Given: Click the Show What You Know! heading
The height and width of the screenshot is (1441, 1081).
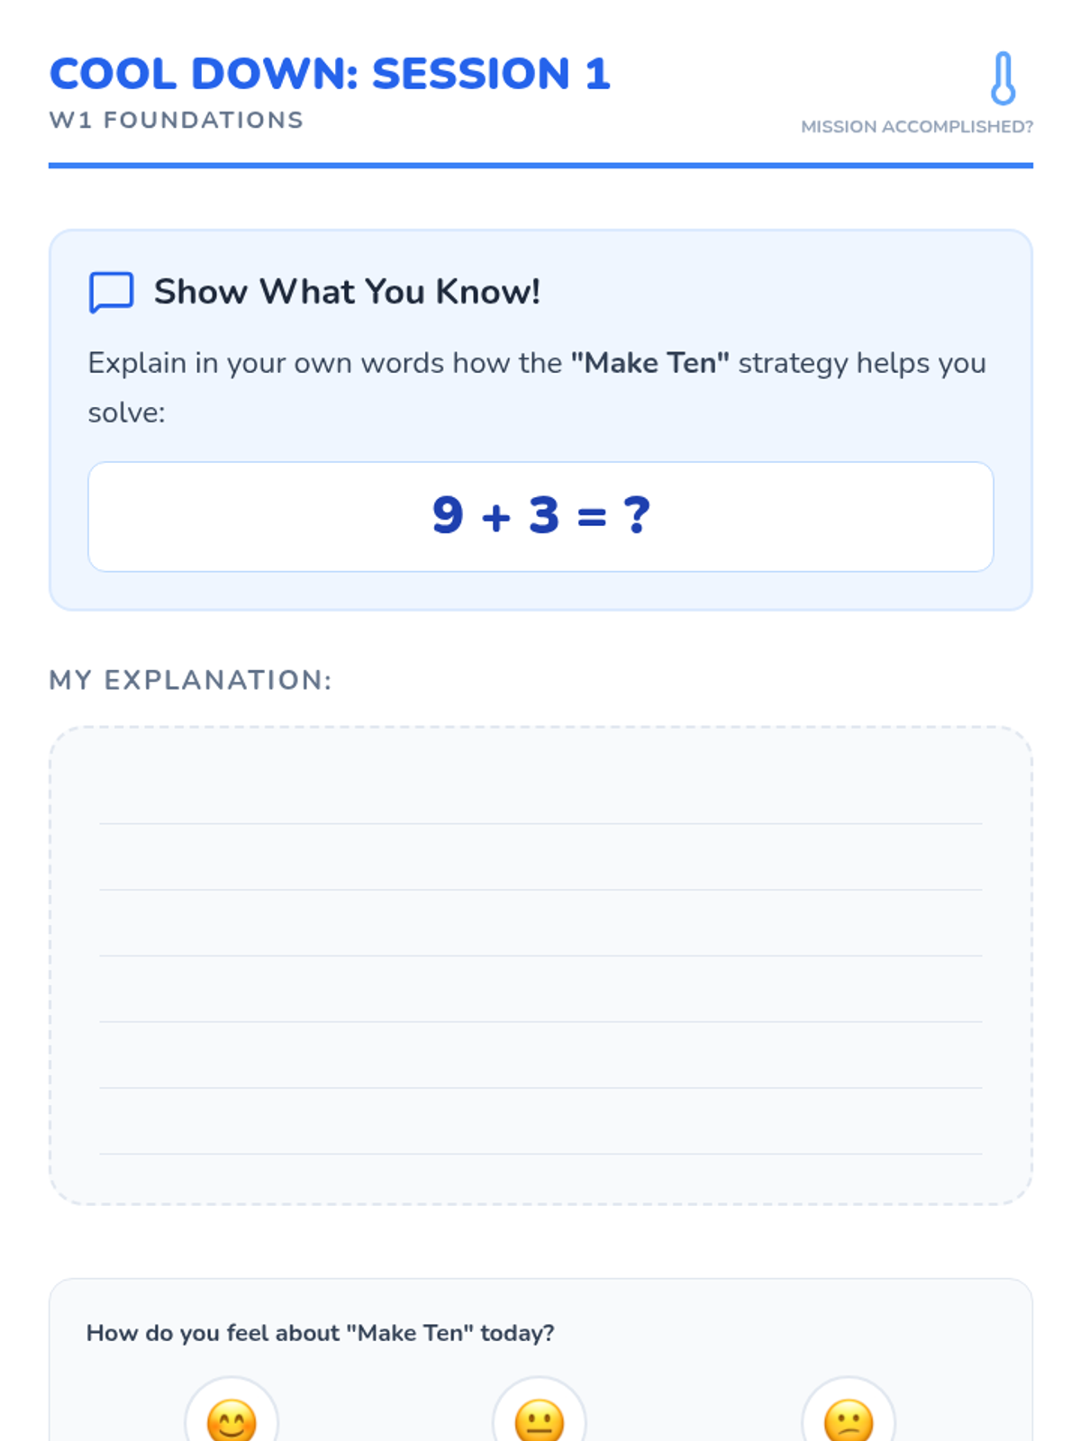Looking at the screenshot, I should [x=347, y=292].
